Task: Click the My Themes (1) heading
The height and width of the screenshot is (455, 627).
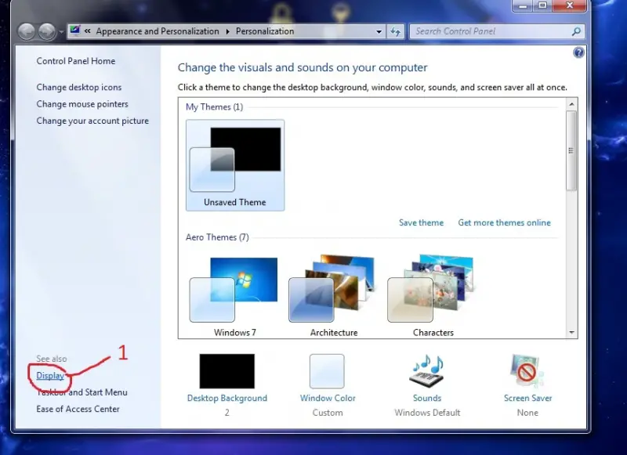Action: (x=214, y=107)
